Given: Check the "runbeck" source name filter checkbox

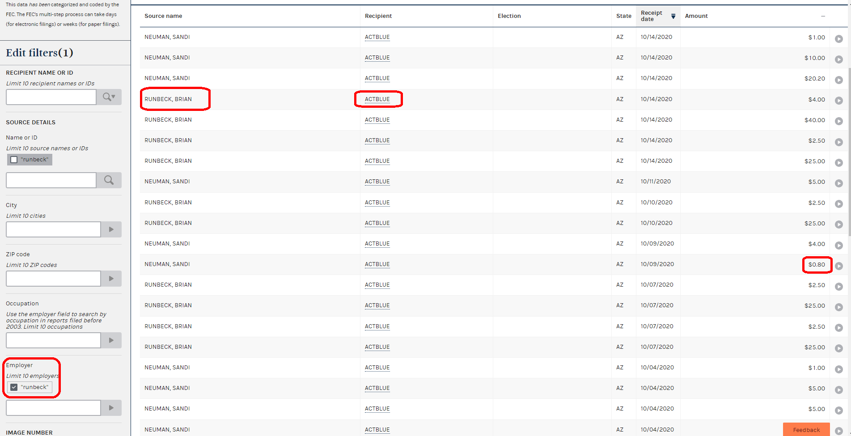Looking at the screenshot, I should pyautogui.click(x=14, y=160).
